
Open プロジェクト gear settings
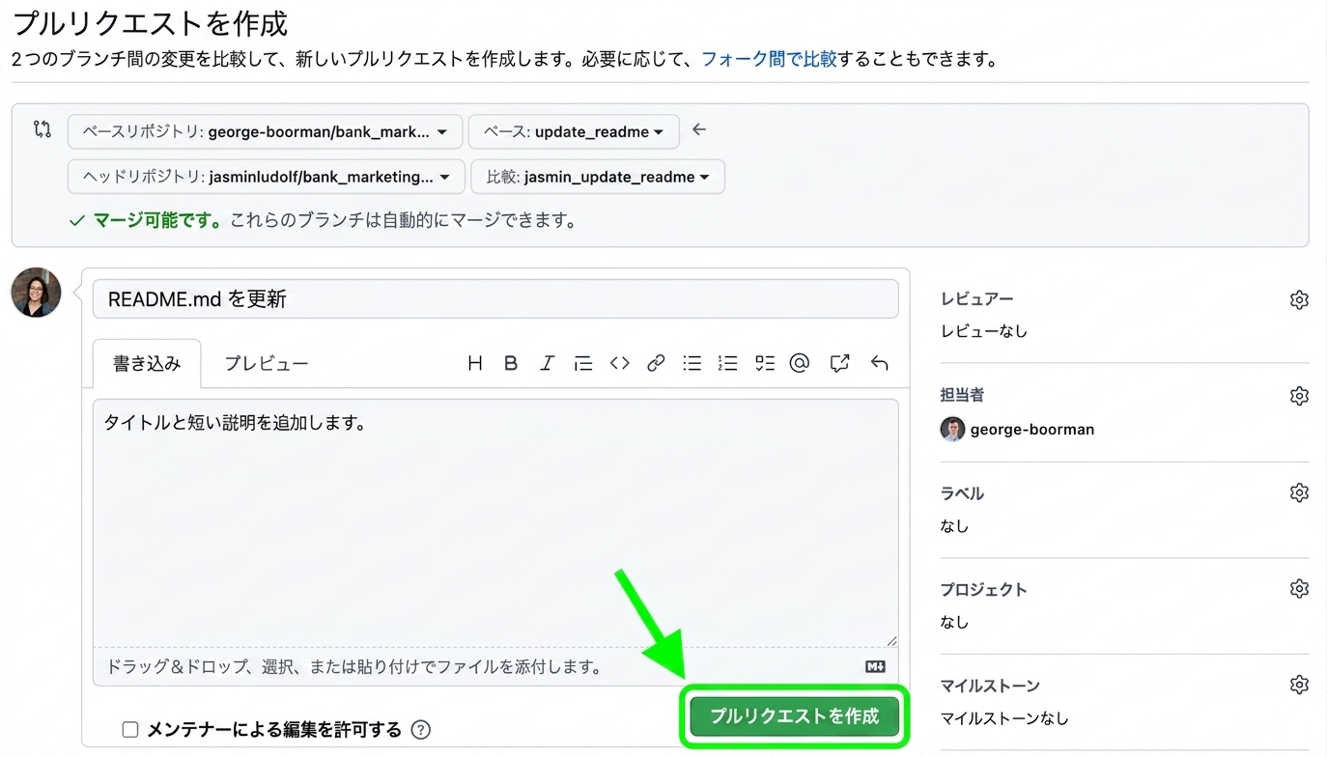point(1299,588)
